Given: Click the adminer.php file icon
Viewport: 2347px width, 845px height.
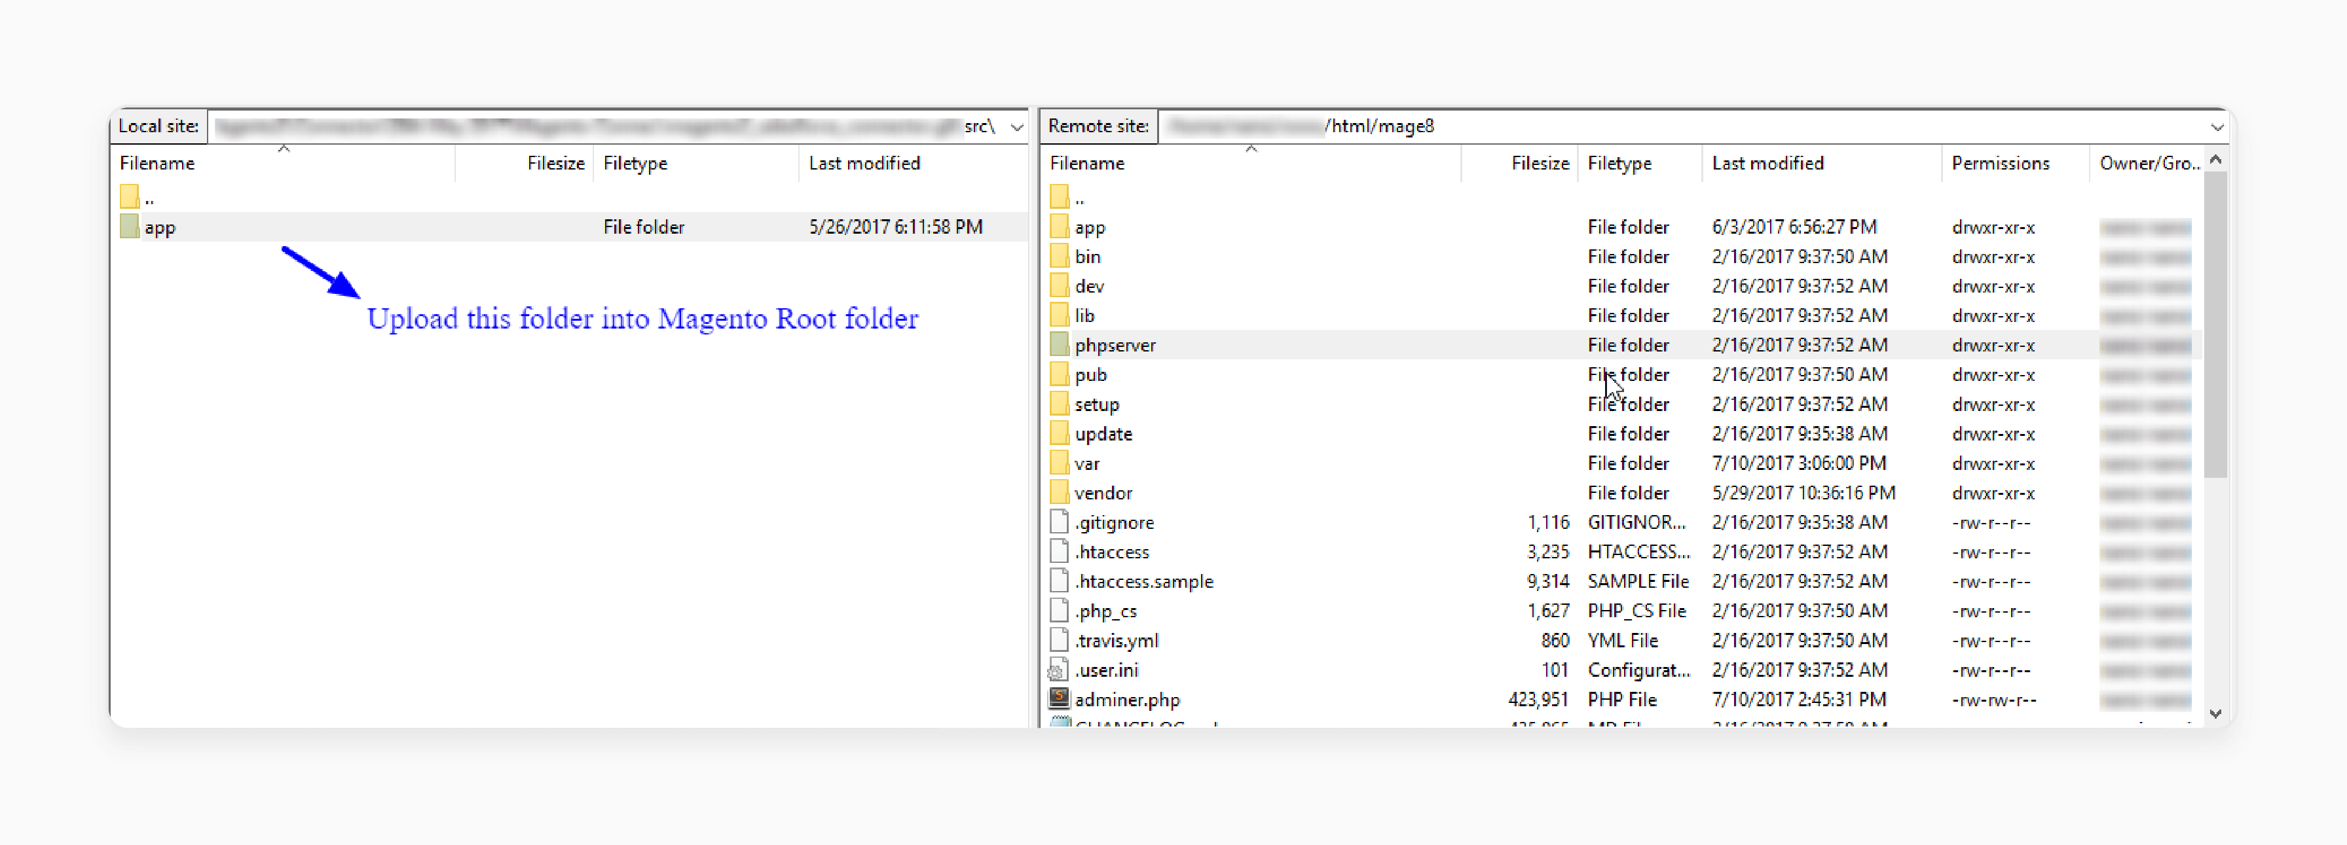Looking at the screenshot, I should coord(1059,698).
